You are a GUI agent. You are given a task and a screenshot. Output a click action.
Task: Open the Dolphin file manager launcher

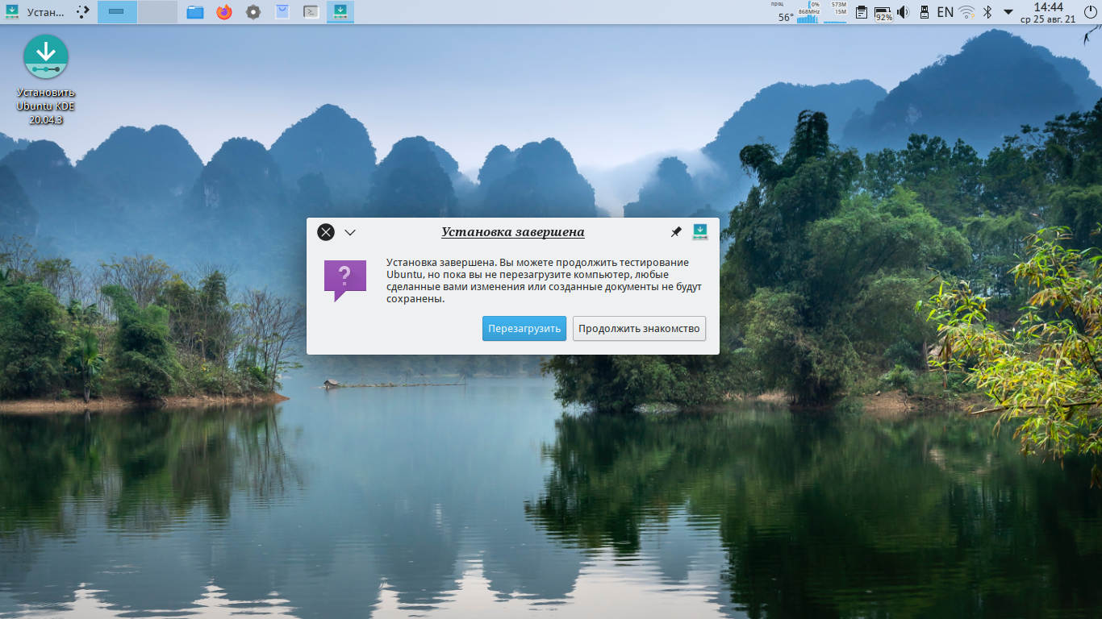pos(194,12)
